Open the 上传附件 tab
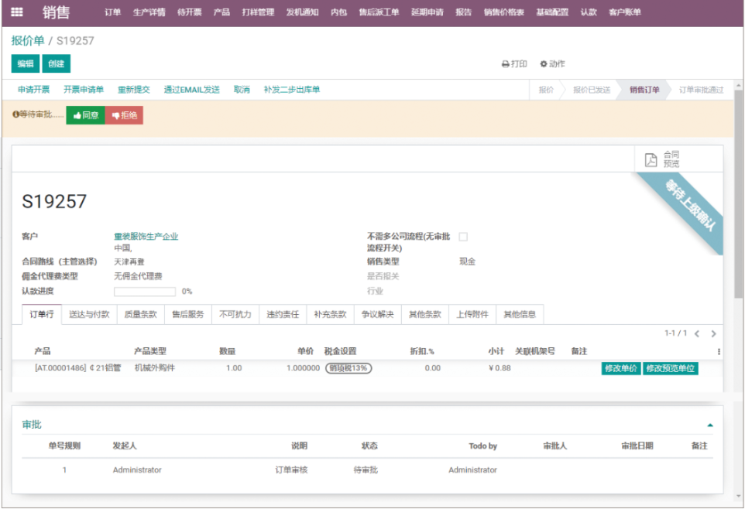The image size is (745, 509). 472,314
